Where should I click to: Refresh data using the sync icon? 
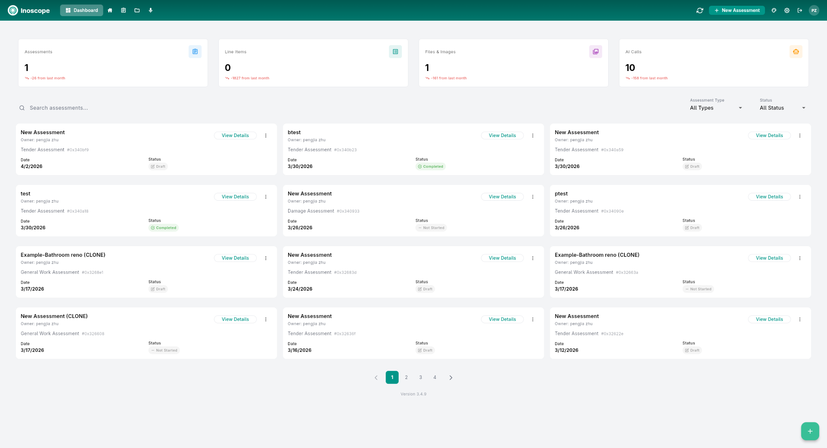700,10
